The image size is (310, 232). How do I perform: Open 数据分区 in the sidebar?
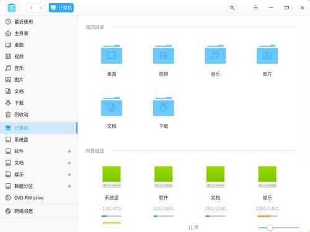38,186
